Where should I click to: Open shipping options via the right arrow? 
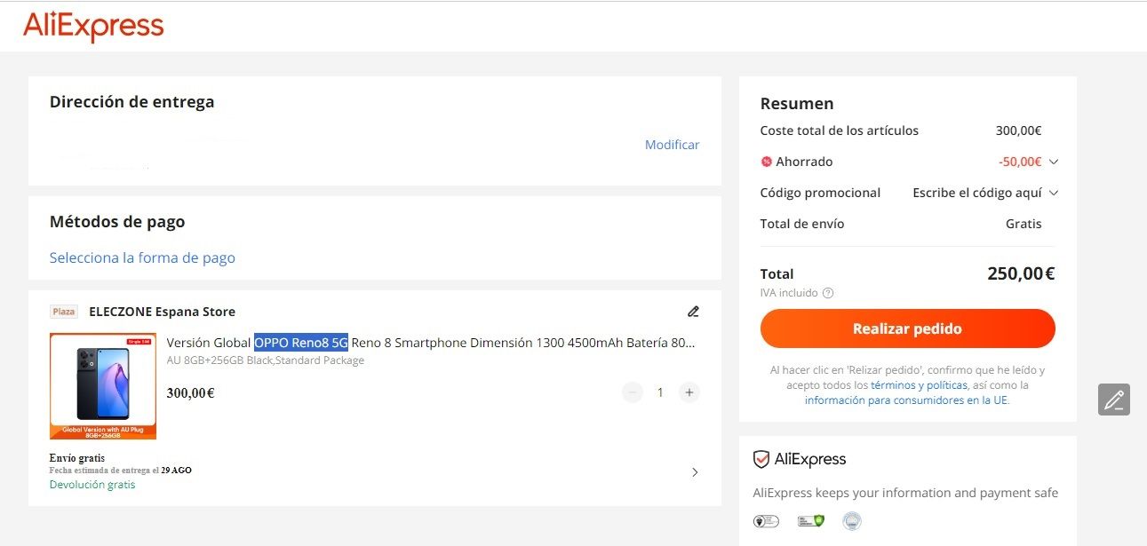695,472
